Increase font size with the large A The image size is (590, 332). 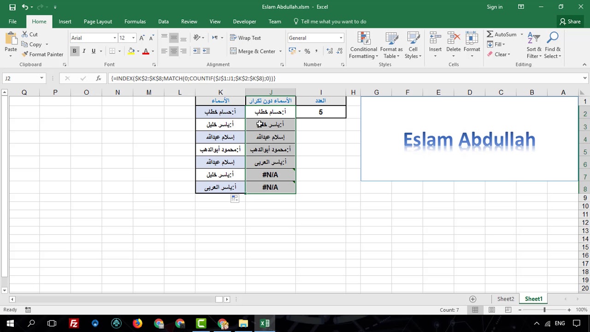coord(142,38)
